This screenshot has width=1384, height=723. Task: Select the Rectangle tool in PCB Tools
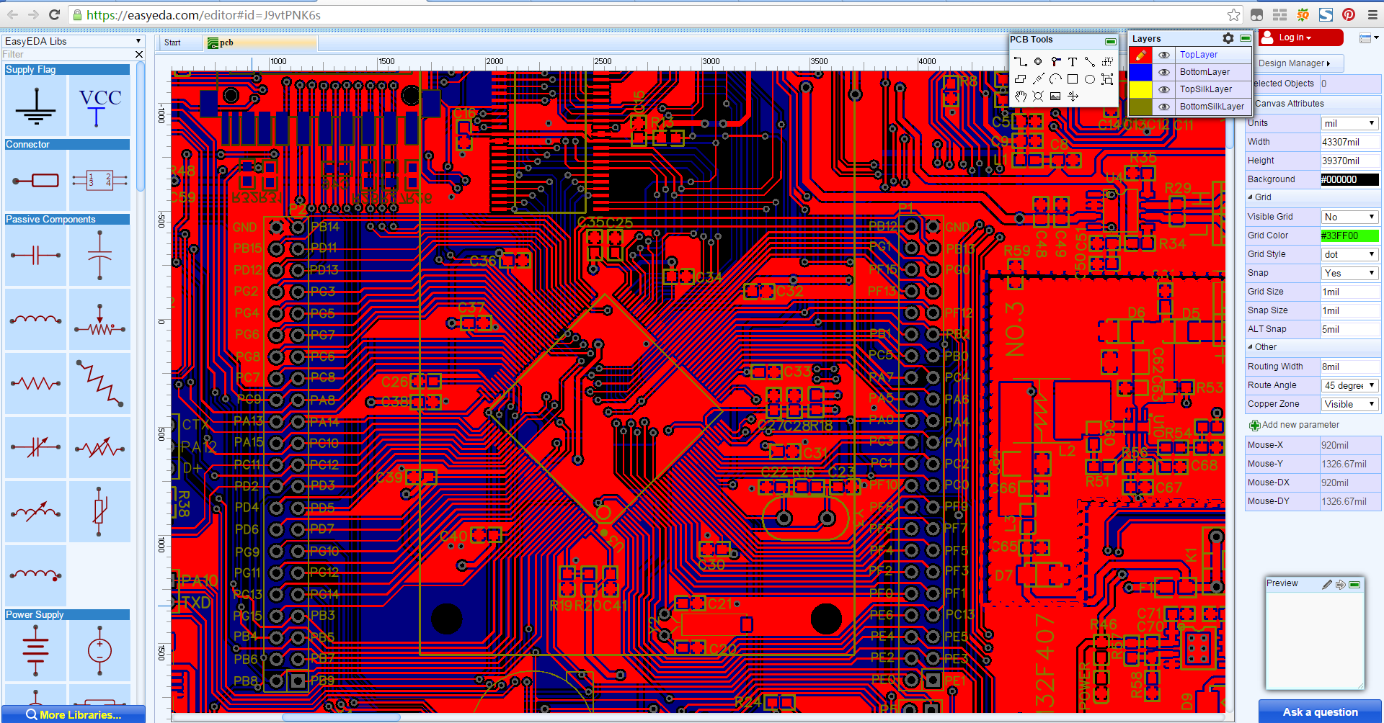coord(1073,79)
